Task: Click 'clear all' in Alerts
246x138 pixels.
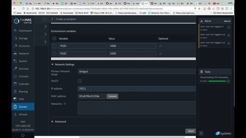Action: pyautogui.click(x=227, y=21)
